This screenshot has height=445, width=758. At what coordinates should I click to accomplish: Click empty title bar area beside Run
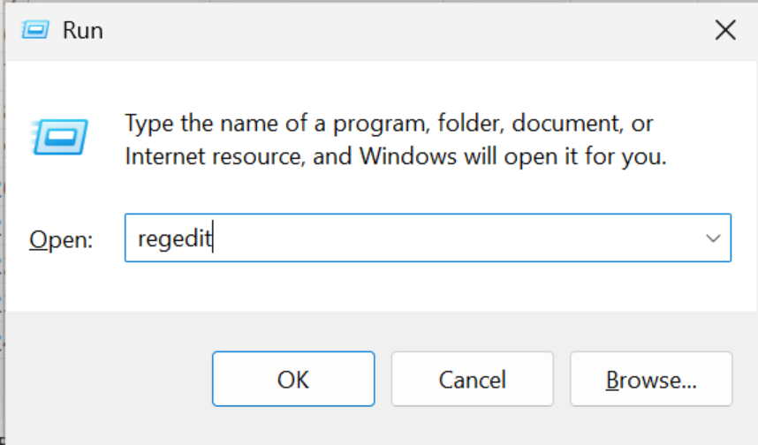tap(398, 31)
